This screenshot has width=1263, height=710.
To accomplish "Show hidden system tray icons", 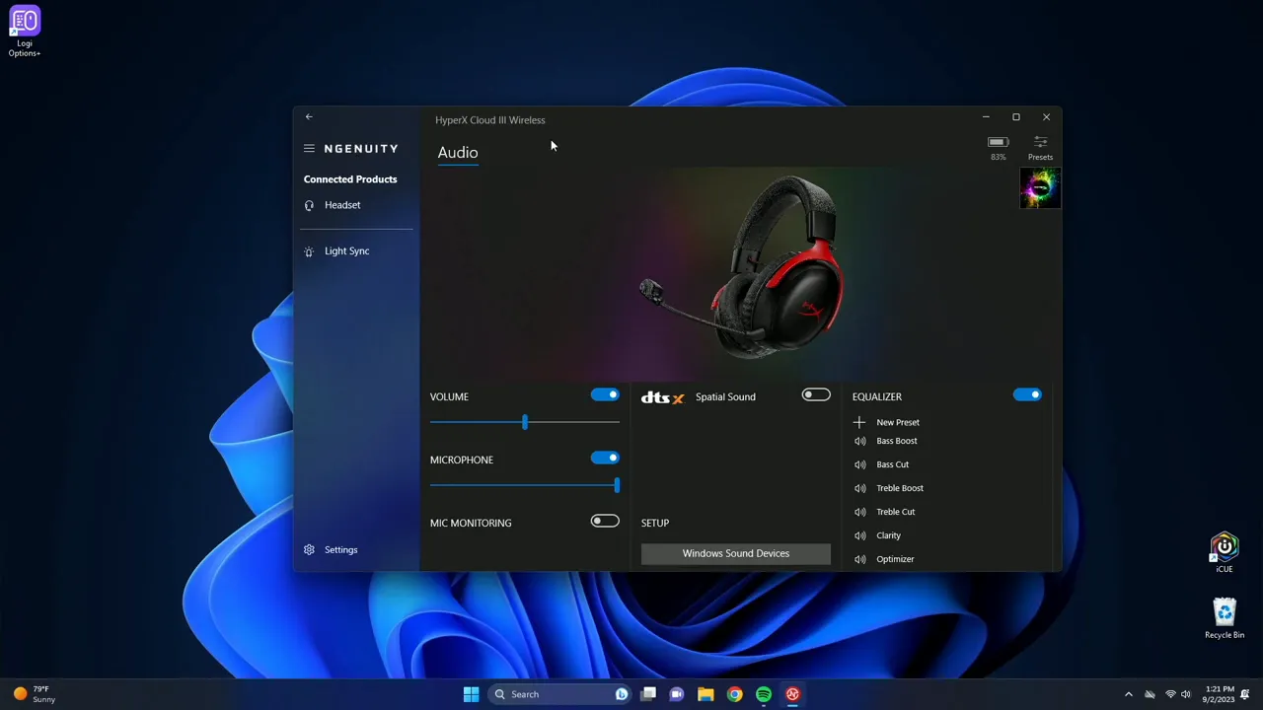I will click(1129, 694).
